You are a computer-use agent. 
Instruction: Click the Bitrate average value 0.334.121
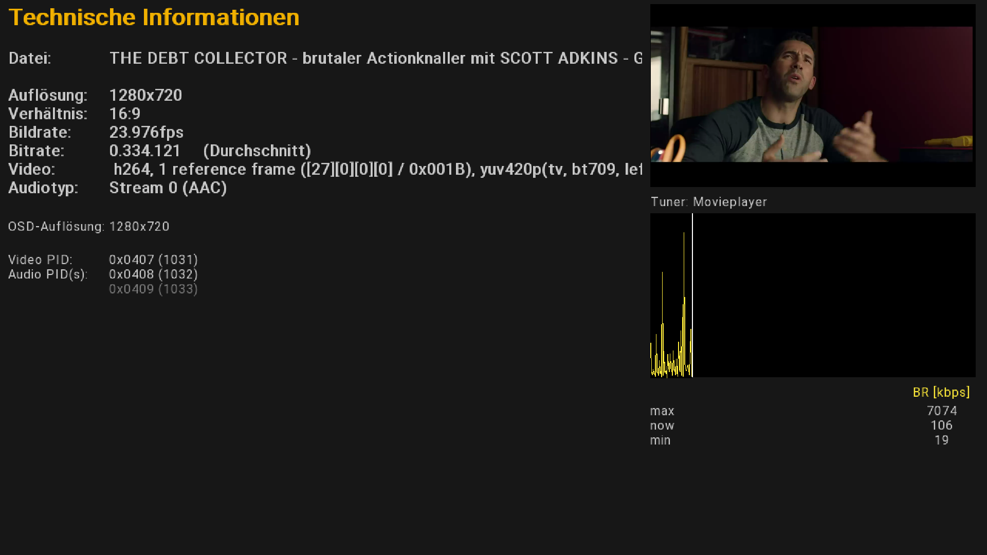pos(145,151)
